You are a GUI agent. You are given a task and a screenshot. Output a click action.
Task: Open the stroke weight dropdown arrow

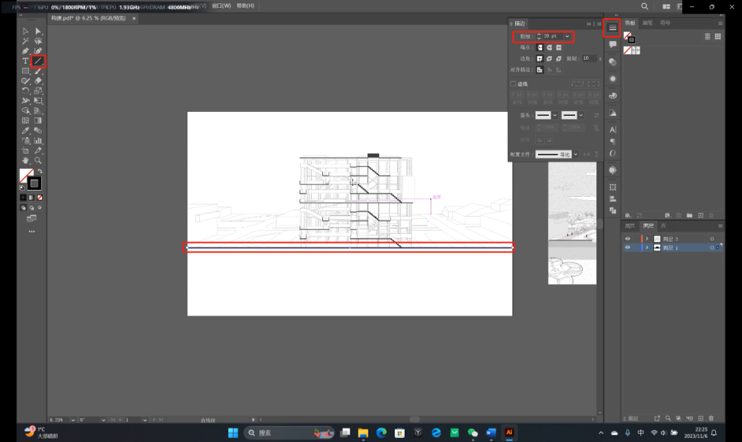click(567, 36)
